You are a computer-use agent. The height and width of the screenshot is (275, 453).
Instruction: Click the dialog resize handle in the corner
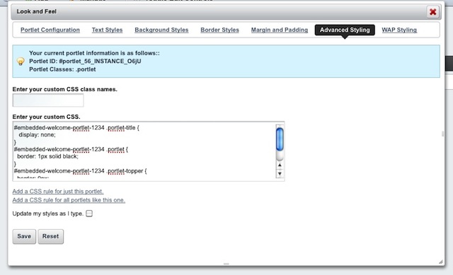(x=440, y=262)
